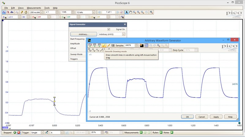245x137 pixels.
Task: Click the Arbitrary... button in Signal Generator
Action: 84,34
